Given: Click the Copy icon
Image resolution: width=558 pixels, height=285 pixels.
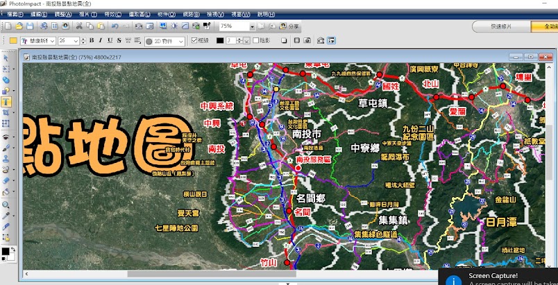Looking at the screenshot, I should (90, 26).
